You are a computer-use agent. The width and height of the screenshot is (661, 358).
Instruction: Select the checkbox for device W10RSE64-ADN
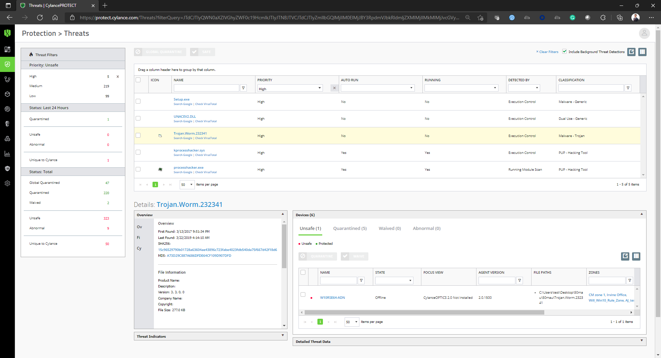[x=303, y=295]
